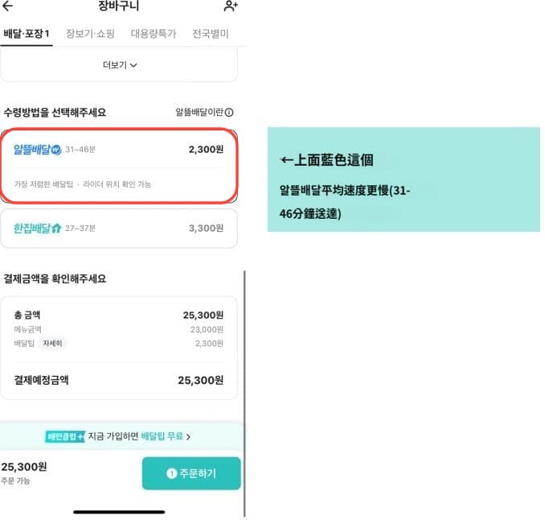Tap the blue badge on the 알뜰배달 logo
Image resolution: width=545 pixels, height=520 pixels.
point(55,150)
